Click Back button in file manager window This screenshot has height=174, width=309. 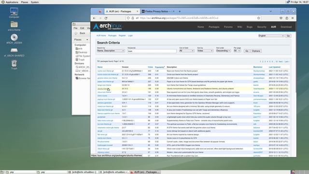(x=80, y=33)
